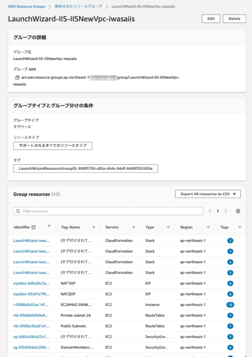Click the Tags badge showing 10 on the instance row
The image size is (252, 357).
230,305
